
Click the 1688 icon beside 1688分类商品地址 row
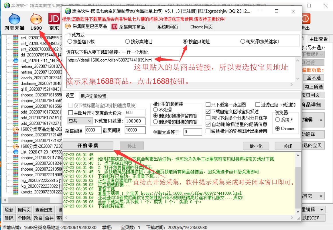[x=16, y=129]
